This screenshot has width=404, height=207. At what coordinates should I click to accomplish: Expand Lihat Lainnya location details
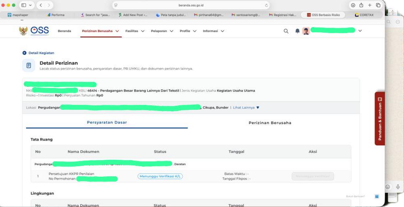246,107
